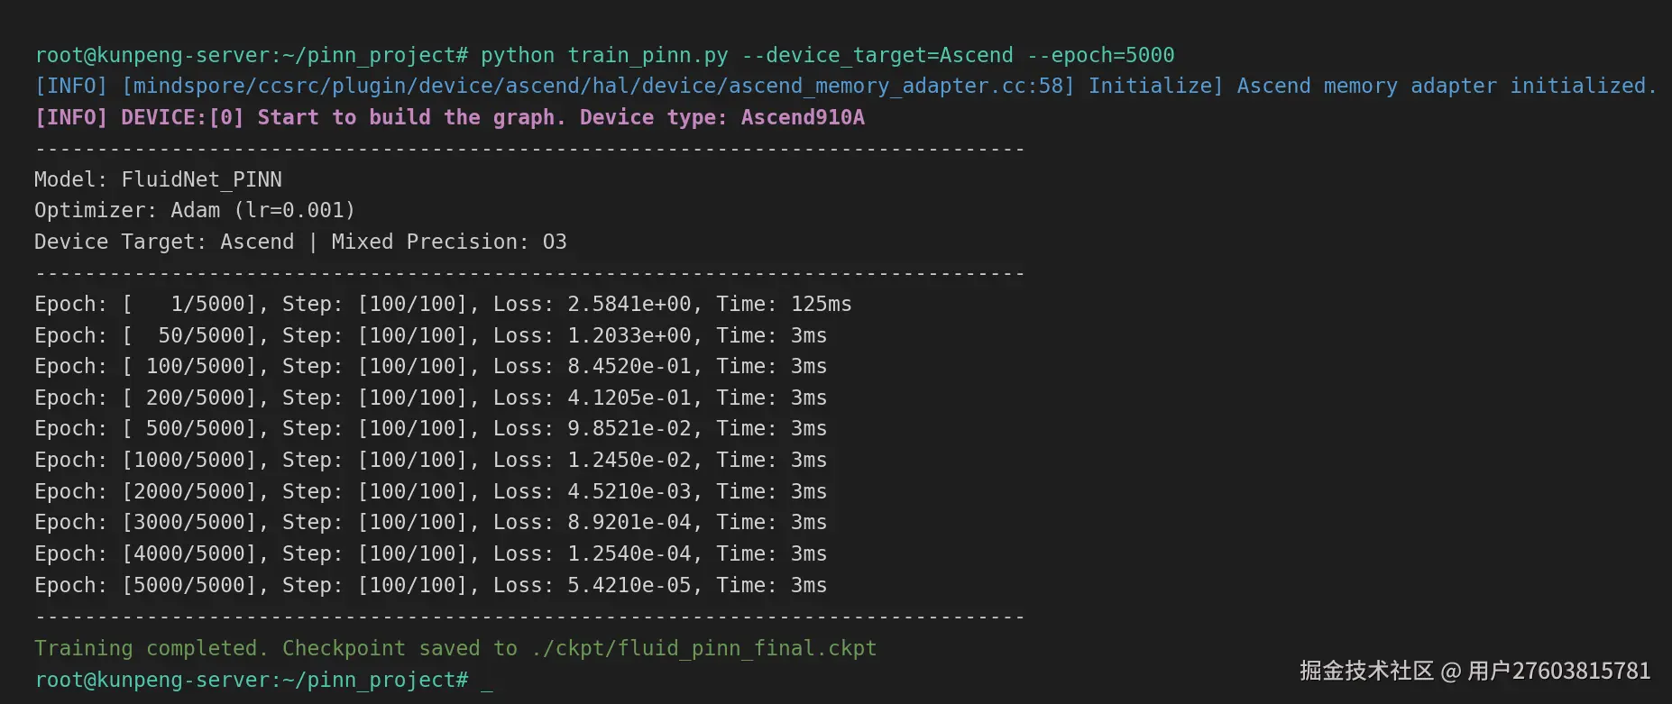Click the final loss value 5.4210e-05
The height and width of the screenshot is (704, 1672).
629,585
